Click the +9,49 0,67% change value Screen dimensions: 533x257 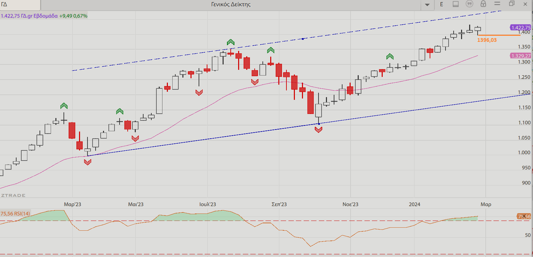pos(73,16)
